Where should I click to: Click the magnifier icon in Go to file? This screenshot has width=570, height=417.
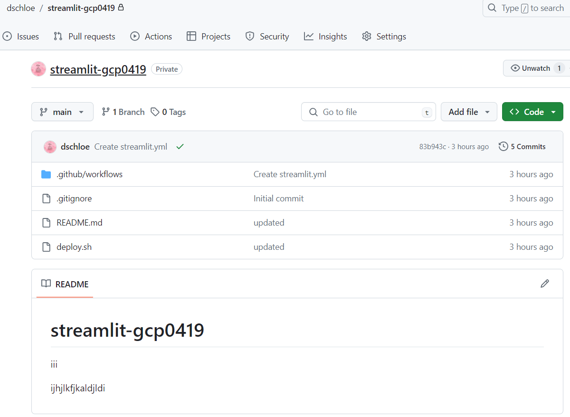(x=313, y=112)
